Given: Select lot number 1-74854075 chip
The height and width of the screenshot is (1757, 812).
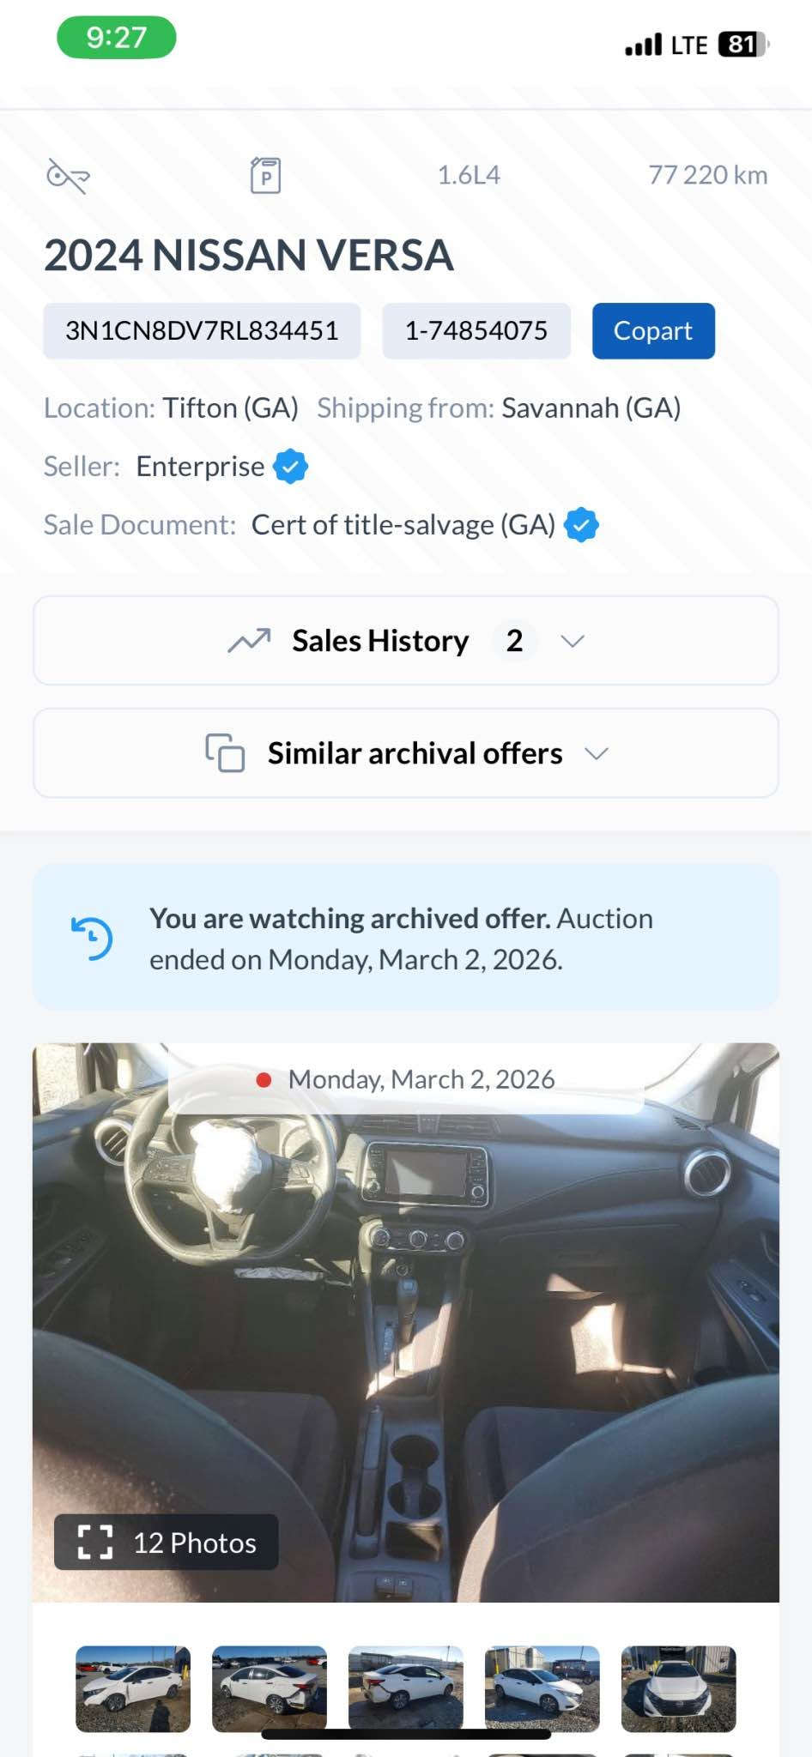Looking at the screenshot, I should click(476, 330).
